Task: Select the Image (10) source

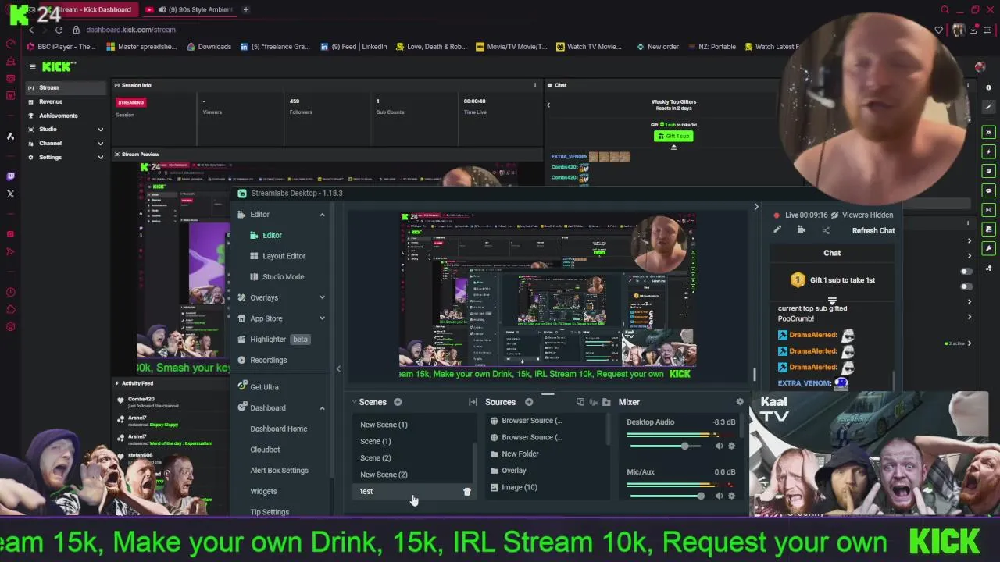Action: [519, 487]
